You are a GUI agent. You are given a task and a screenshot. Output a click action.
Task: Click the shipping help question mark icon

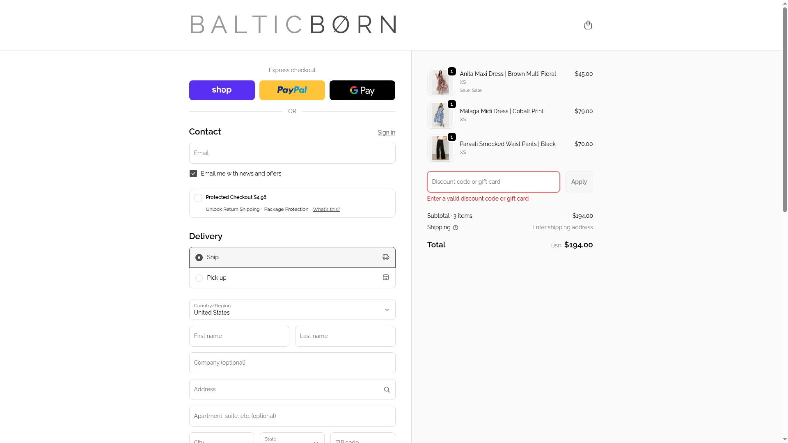[456, 228]
